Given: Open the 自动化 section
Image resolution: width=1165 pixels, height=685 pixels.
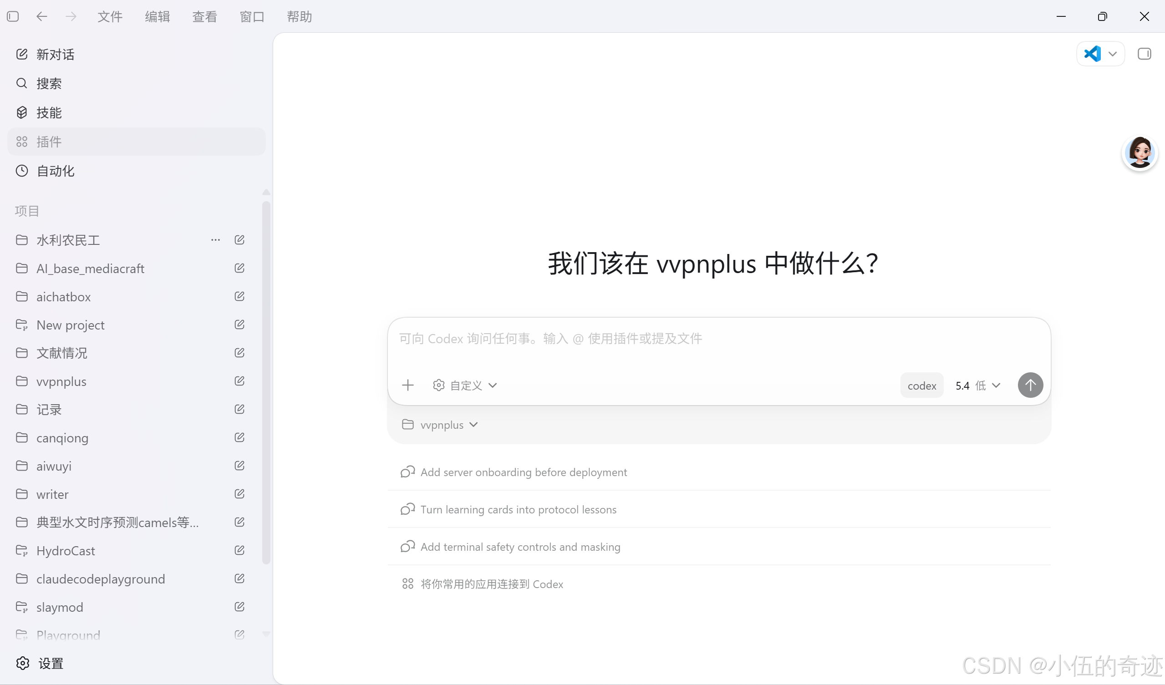Looking at the screenshot, I should click(x=137, y=171).
